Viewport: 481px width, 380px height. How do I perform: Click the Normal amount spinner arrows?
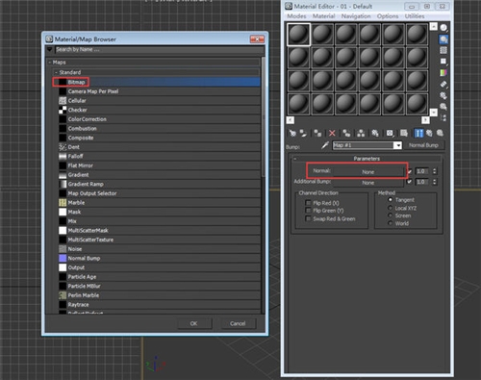(435, 171)
